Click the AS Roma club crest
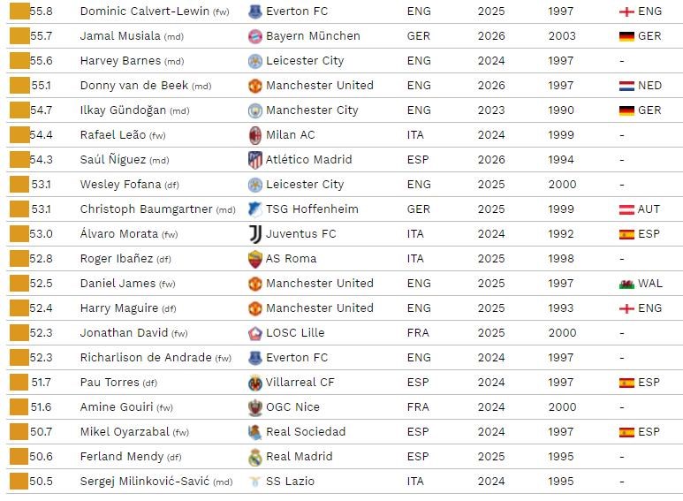Viewport: 683px width, 501px height. (255, 259)
